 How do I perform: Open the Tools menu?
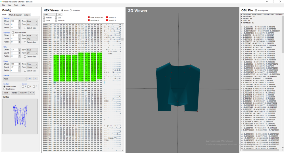coord(16,5)
